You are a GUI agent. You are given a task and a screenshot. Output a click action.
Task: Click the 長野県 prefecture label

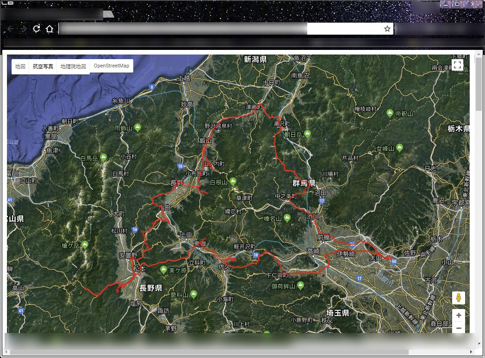[x=150, y=288]
